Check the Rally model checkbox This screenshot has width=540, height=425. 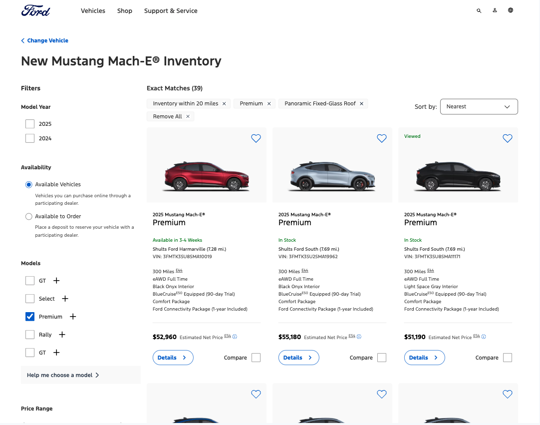tap(30, 334)
